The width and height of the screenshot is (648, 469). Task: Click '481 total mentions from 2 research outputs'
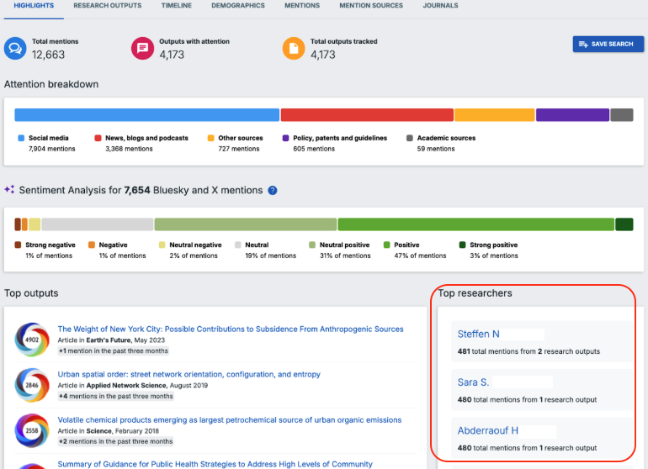528,351
